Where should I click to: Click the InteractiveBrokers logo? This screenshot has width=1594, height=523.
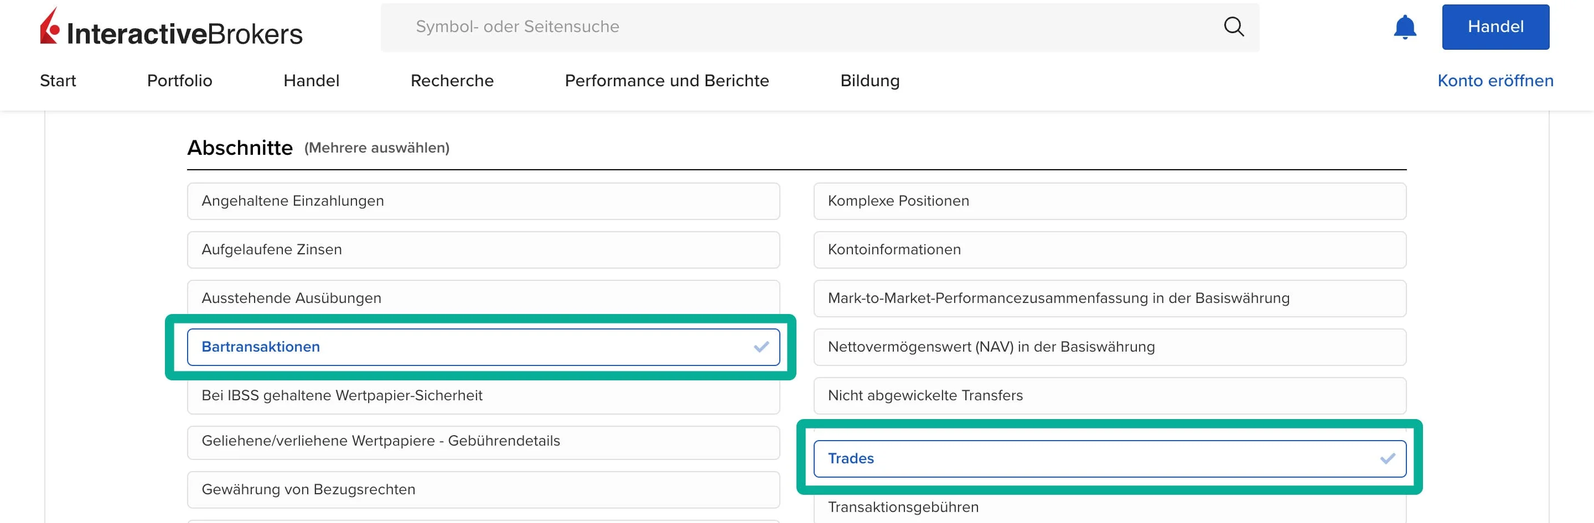(x=172, y=28)
